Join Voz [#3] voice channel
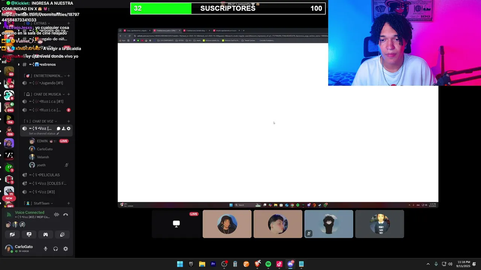 [x=46, y=192]
